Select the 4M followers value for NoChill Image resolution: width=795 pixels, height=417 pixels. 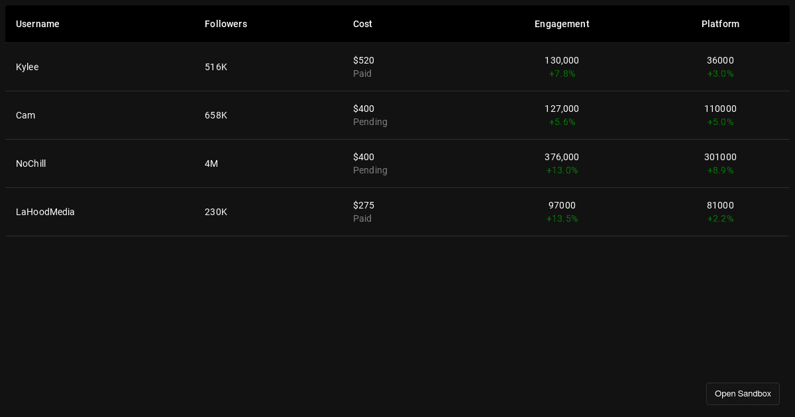211,163
